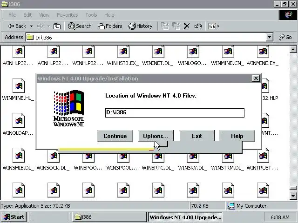Go Back using the toolbar button

coord(17,26)
